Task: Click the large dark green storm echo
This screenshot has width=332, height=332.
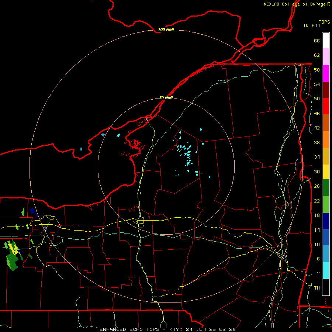Action: (x=13, y=262)
